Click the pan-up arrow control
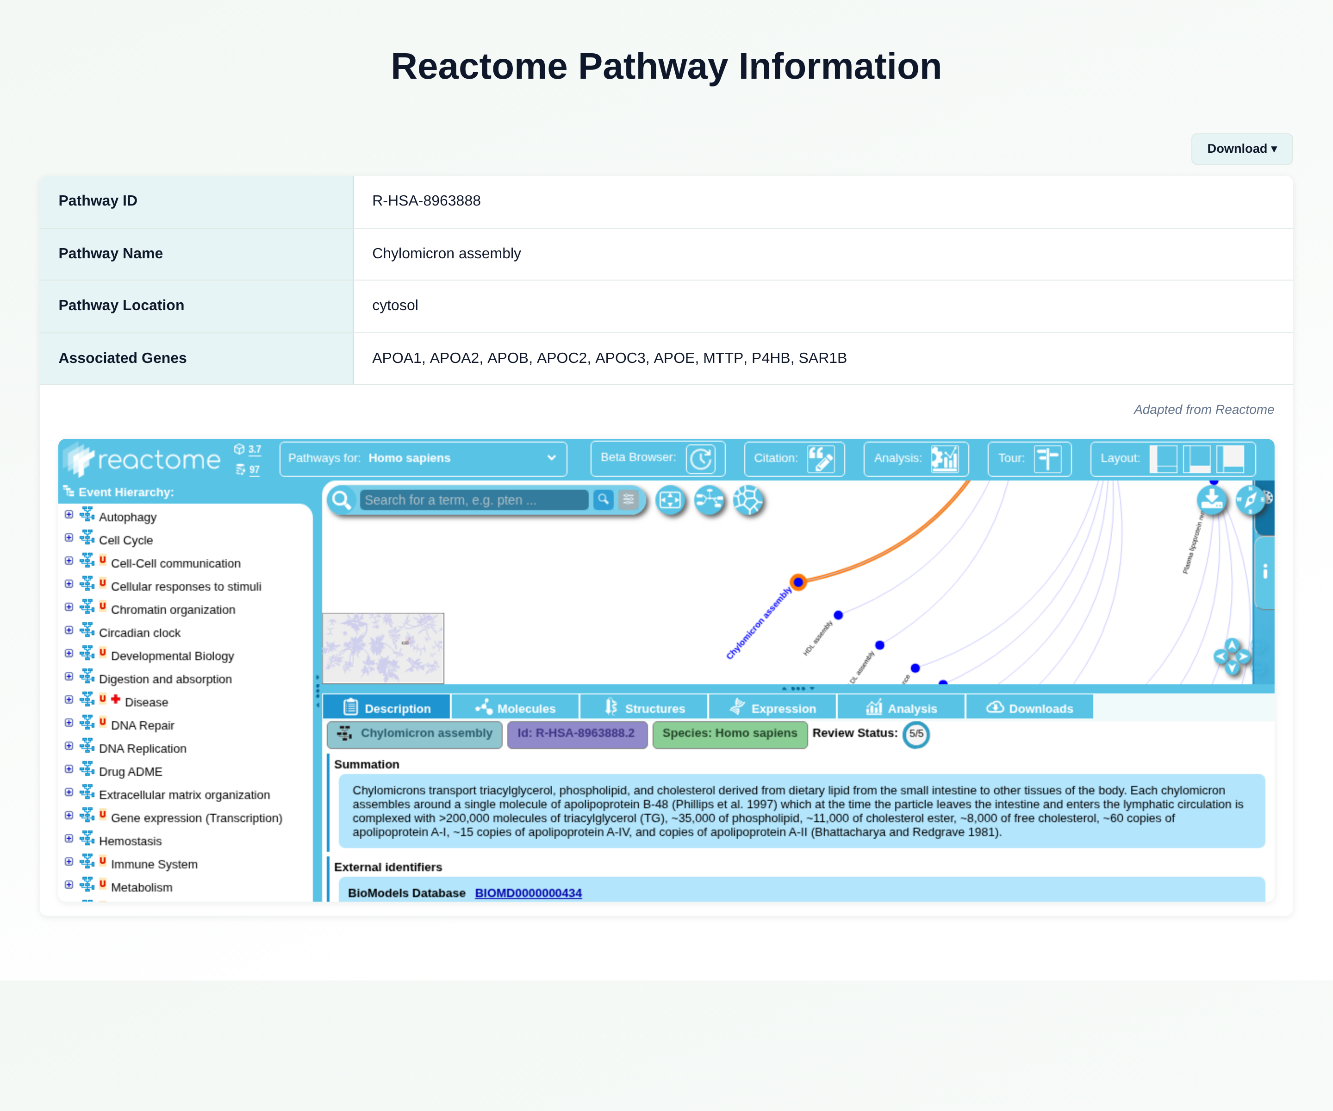This screenshot has height=1111, width=1333. coord(1232,645)
